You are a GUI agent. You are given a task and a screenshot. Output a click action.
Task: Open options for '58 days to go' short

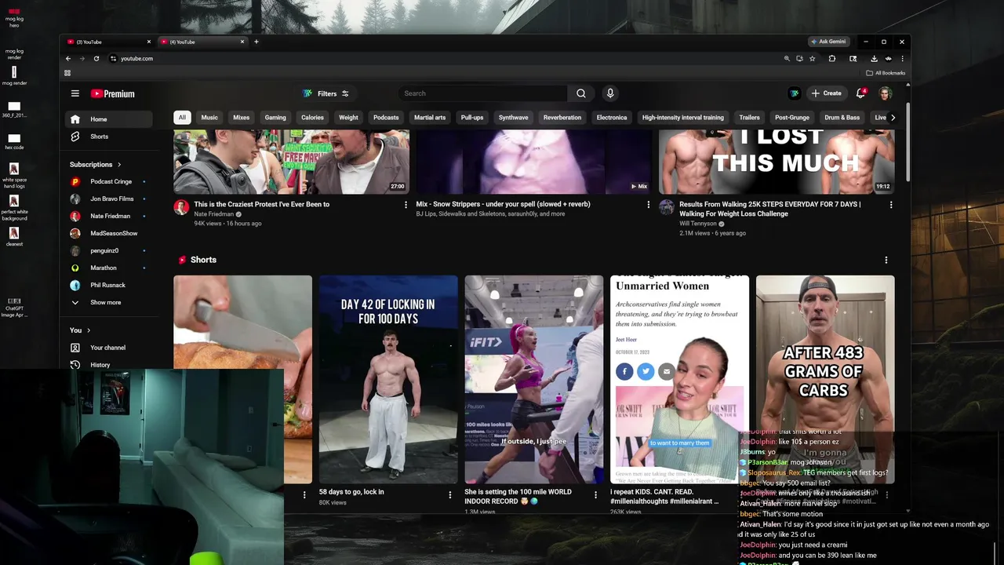tap(449, 494)
